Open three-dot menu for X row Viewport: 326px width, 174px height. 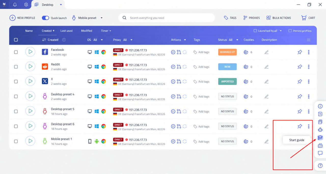pyautogui.click(x=309, y=82)
